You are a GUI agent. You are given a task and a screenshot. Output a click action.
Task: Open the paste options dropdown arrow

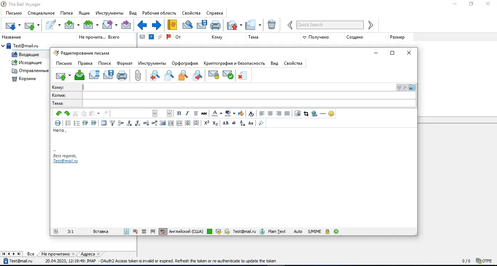point(98,114)
